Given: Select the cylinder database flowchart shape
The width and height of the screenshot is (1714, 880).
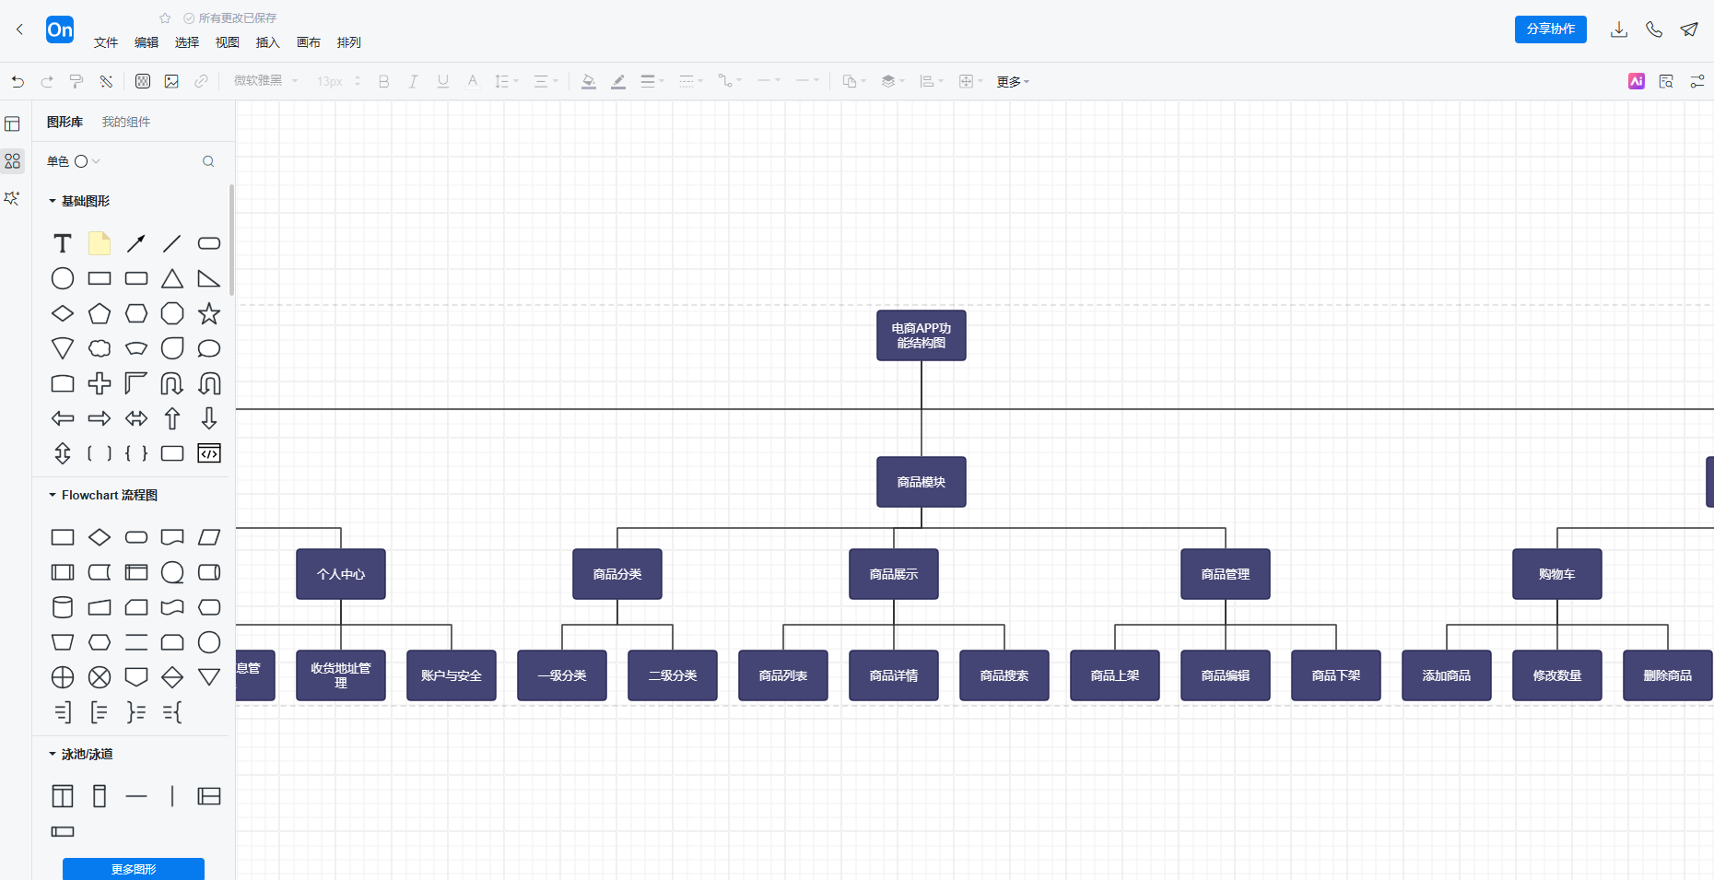Looking at the screenshot, I should point(63,607).
